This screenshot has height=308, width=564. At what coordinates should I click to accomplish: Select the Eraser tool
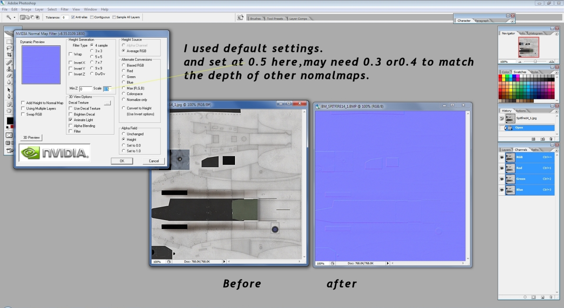(9, 76)
